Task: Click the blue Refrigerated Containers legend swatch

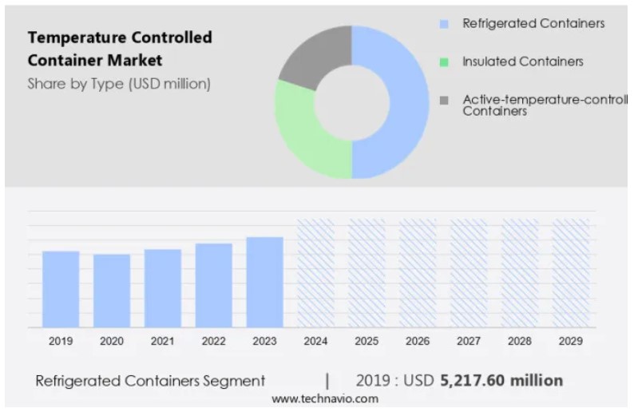Action: point(444,24)
